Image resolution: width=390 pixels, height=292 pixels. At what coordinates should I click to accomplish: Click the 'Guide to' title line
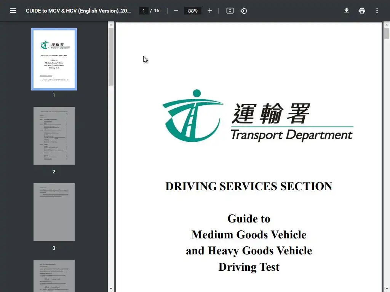coord(249,219)
